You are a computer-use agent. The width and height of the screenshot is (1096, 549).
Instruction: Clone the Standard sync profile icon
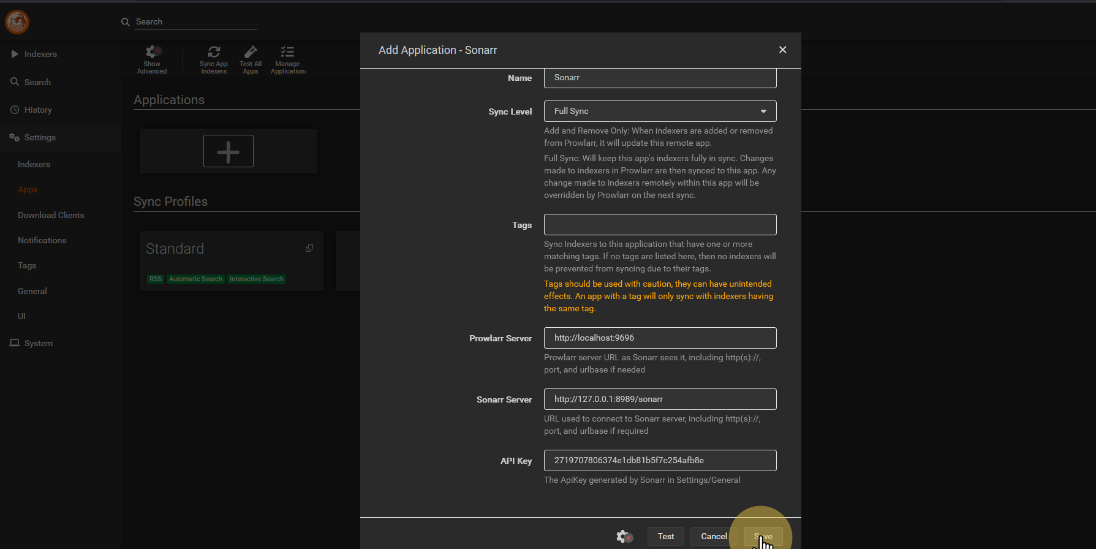309,248
